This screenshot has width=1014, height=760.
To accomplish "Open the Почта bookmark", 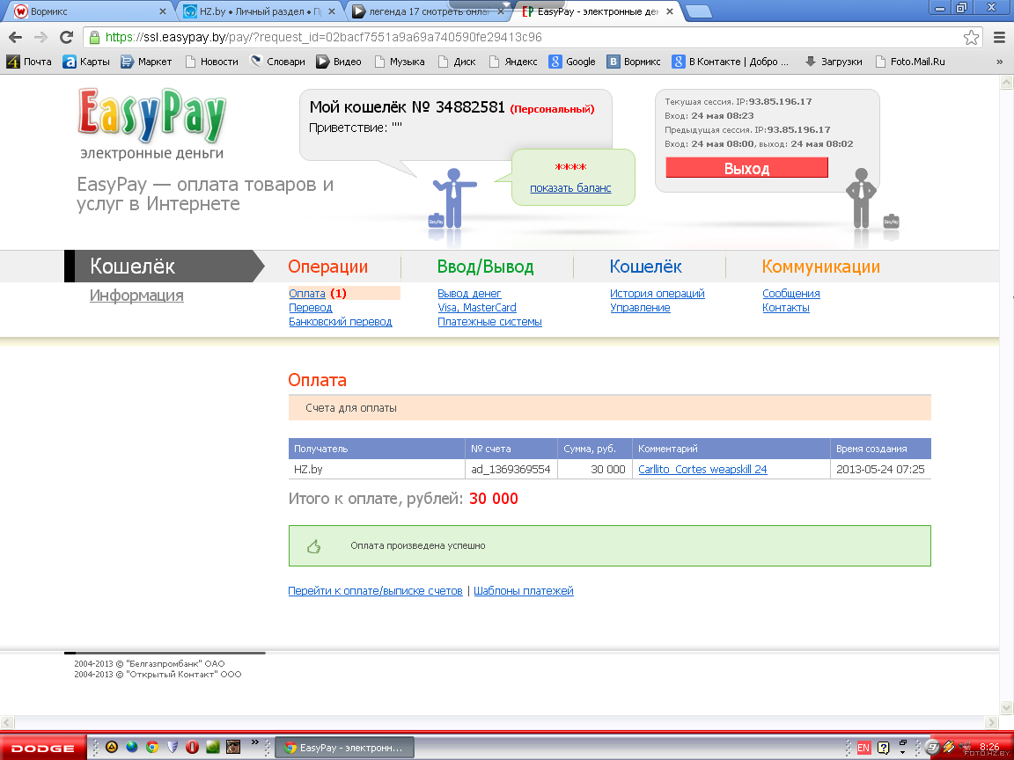I will (29, 62).
